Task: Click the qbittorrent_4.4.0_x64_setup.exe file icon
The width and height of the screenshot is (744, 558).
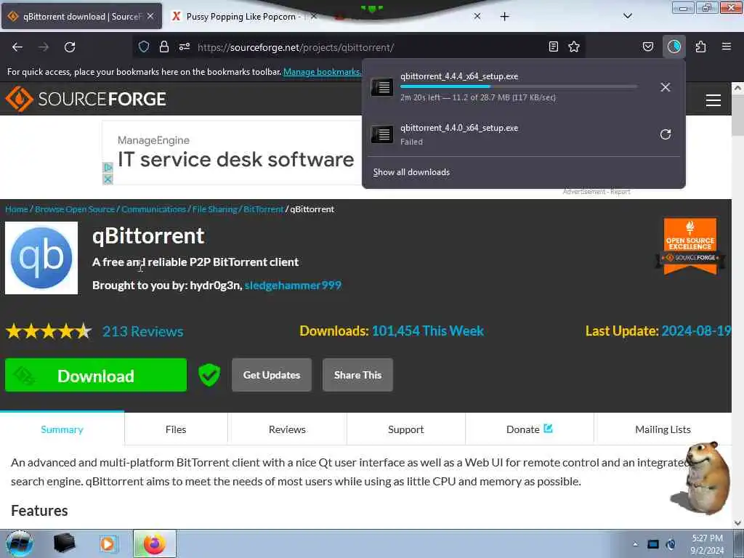Action: click(x=382, y=134)
